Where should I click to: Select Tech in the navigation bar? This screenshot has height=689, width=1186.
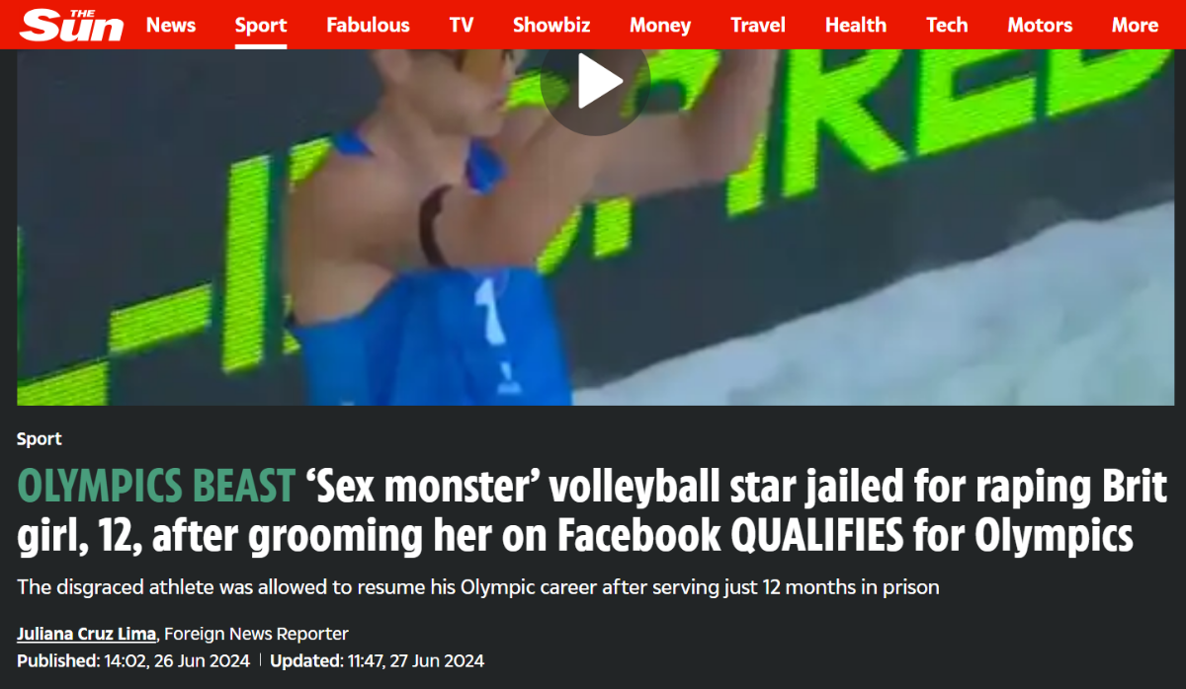click(947, 25)
